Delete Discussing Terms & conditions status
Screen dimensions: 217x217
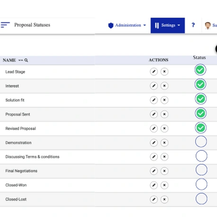click(164, 157)
